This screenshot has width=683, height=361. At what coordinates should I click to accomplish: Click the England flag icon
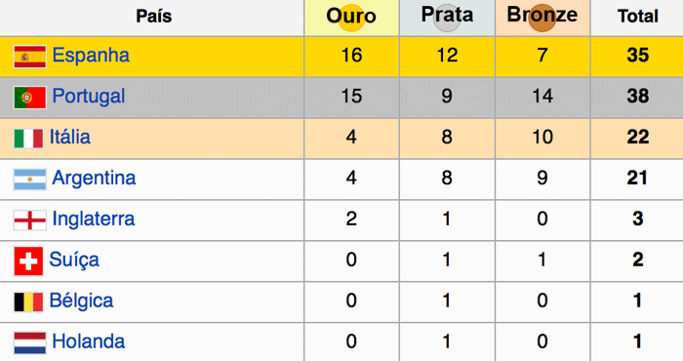click(x=29, y=221)
